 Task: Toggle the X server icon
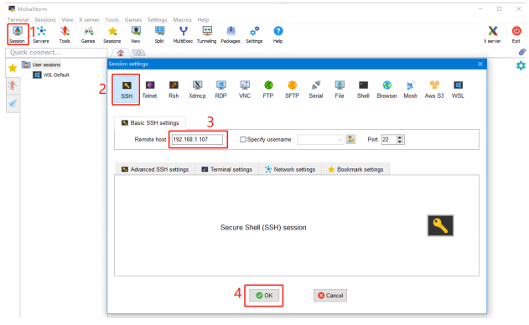click(x=493, y=34)
